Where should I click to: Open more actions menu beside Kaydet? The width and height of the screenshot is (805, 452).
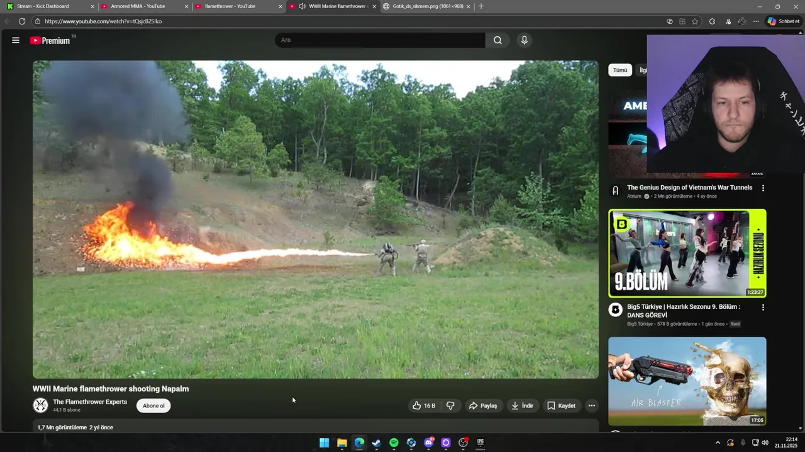pyautogui.click(x=591, y=406)
